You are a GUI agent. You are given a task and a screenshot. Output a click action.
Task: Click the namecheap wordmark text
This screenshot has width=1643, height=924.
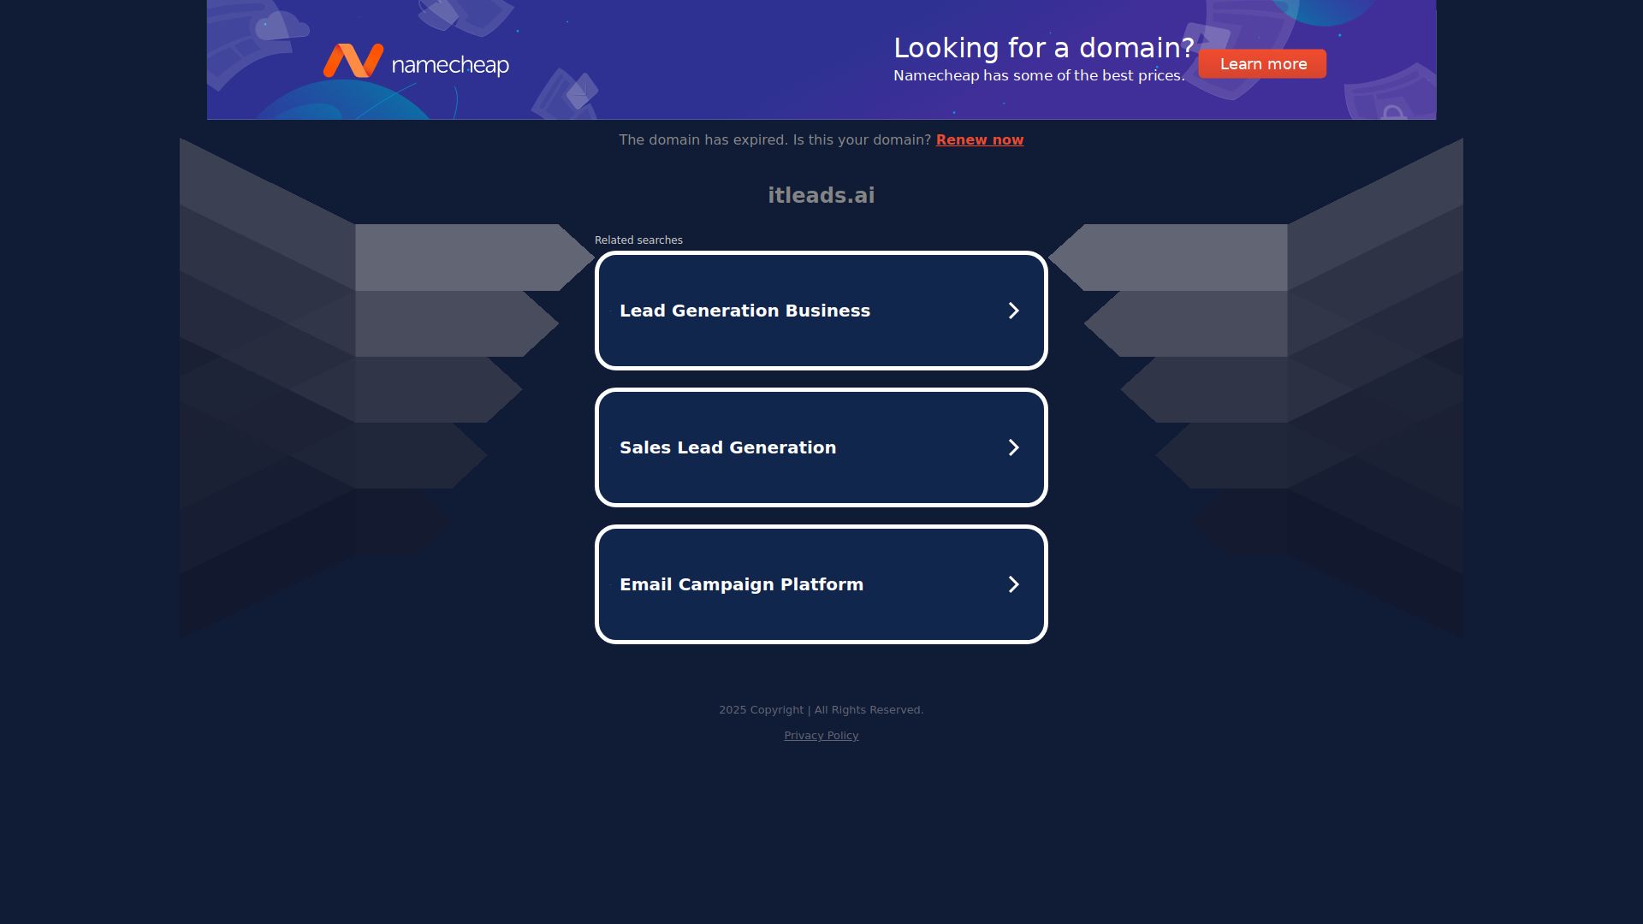450,65
